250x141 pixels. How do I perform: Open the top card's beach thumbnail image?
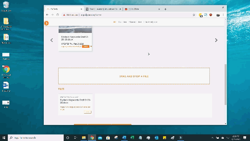coord(75,29)
